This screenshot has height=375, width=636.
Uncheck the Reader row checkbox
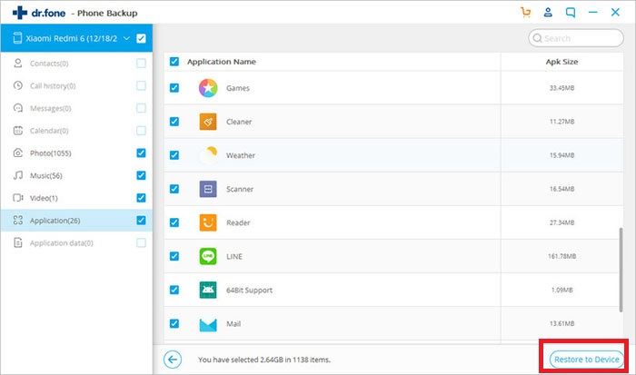pos(174,222)
